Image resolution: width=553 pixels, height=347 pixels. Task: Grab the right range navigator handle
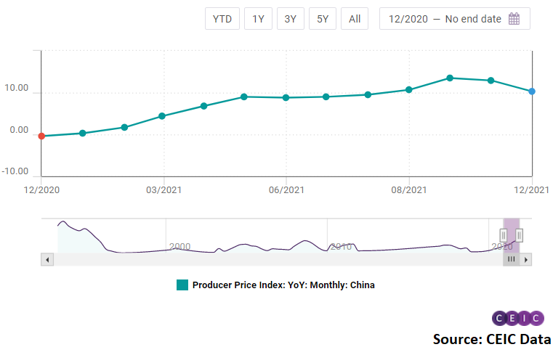tap(520, 234)
